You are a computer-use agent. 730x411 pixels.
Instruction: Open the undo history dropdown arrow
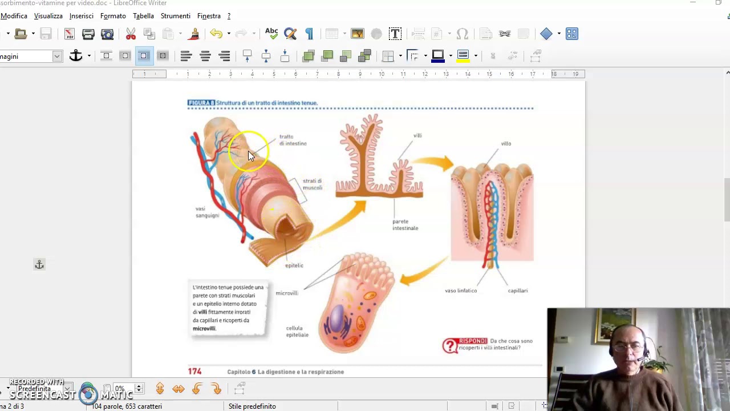click(229, 34)
